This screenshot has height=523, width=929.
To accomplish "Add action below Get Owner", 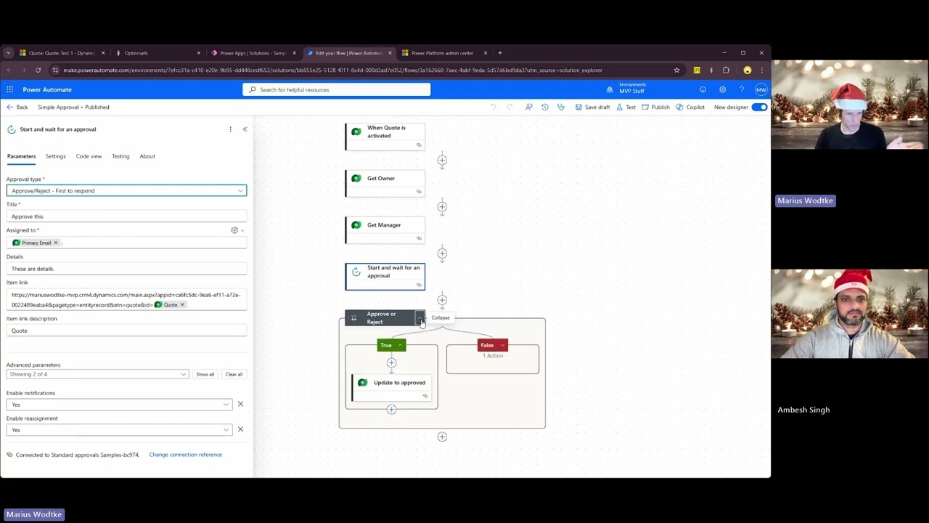I will pos(442,206).
